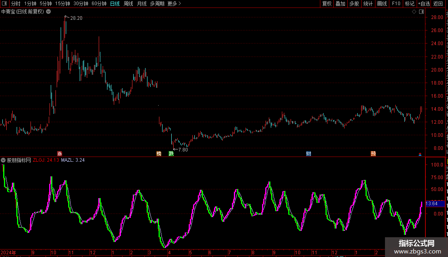Click the green 跌 event marker
The height and width of the screenshot is (257, 448).
[x=171, y=153]
